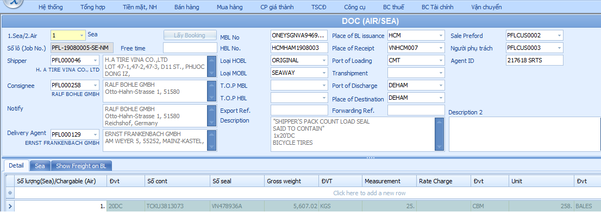The width and height of the screenshot is (601, 212).
Task: Click the Shipper address scrollbar
Action: 211,67
